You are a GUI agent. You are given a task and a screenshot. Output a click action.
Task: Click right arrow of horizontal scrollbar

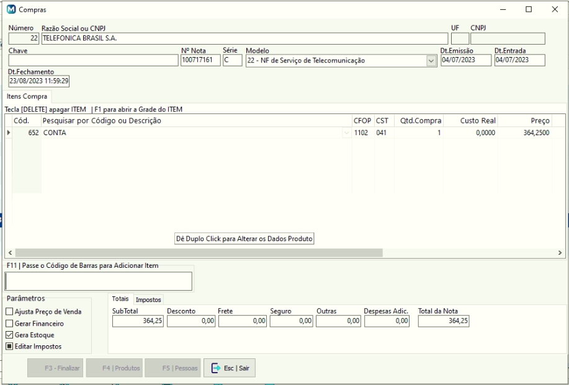(560, 253)
